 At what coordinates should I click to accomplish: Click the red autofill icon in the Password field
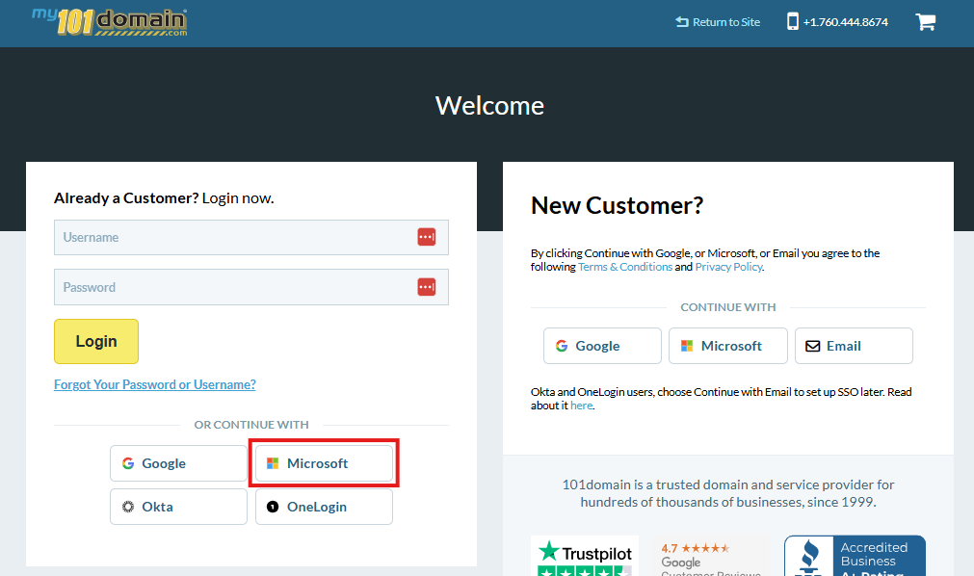(426, 286)
